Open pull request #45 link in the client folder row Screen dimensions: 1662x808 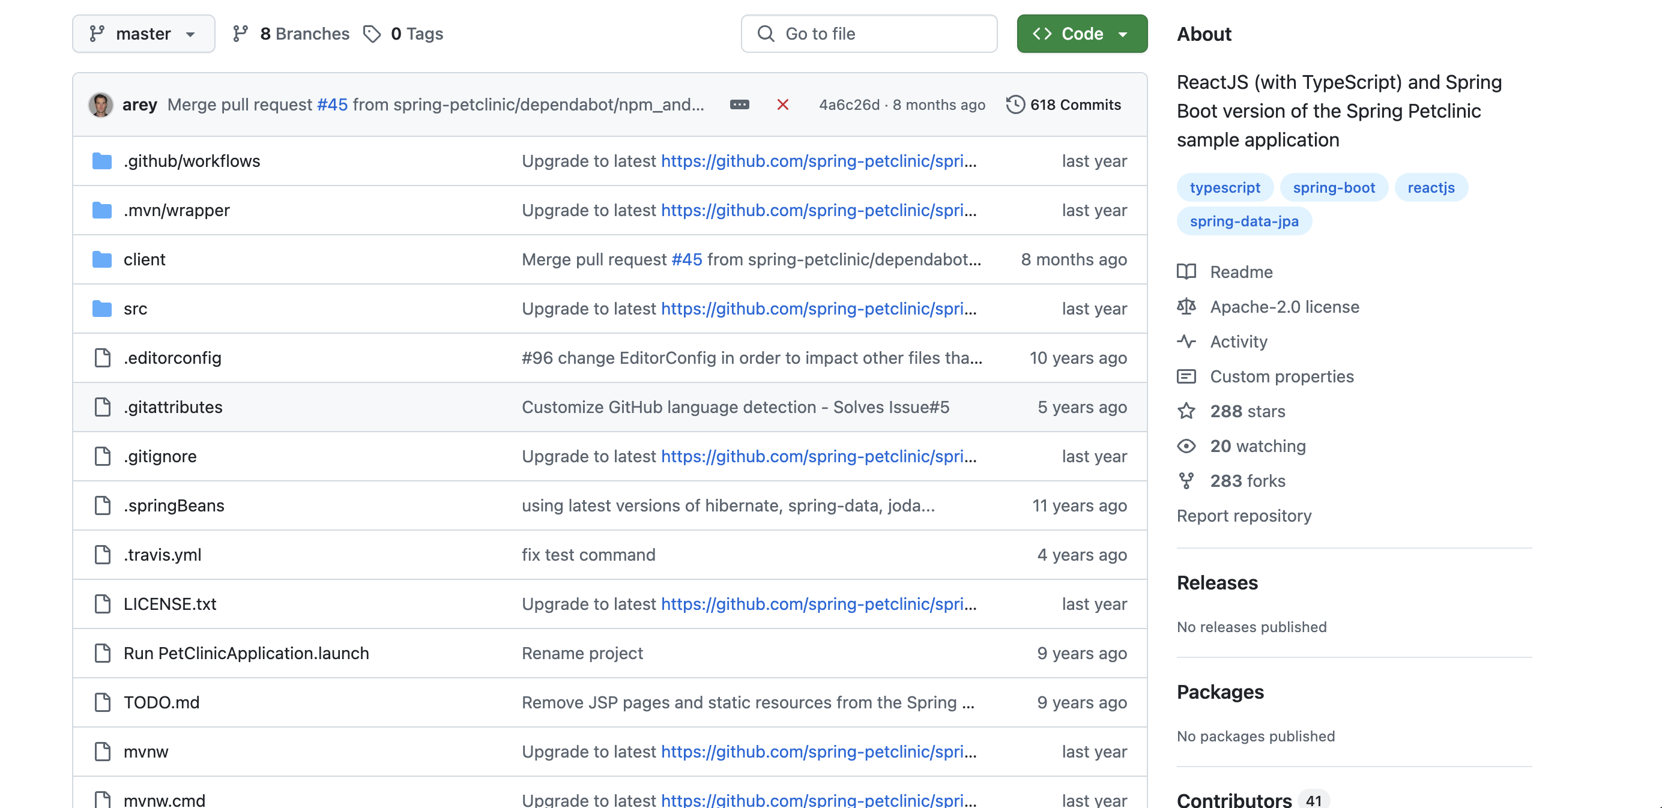pyautogui.click(x=686, y=259)
